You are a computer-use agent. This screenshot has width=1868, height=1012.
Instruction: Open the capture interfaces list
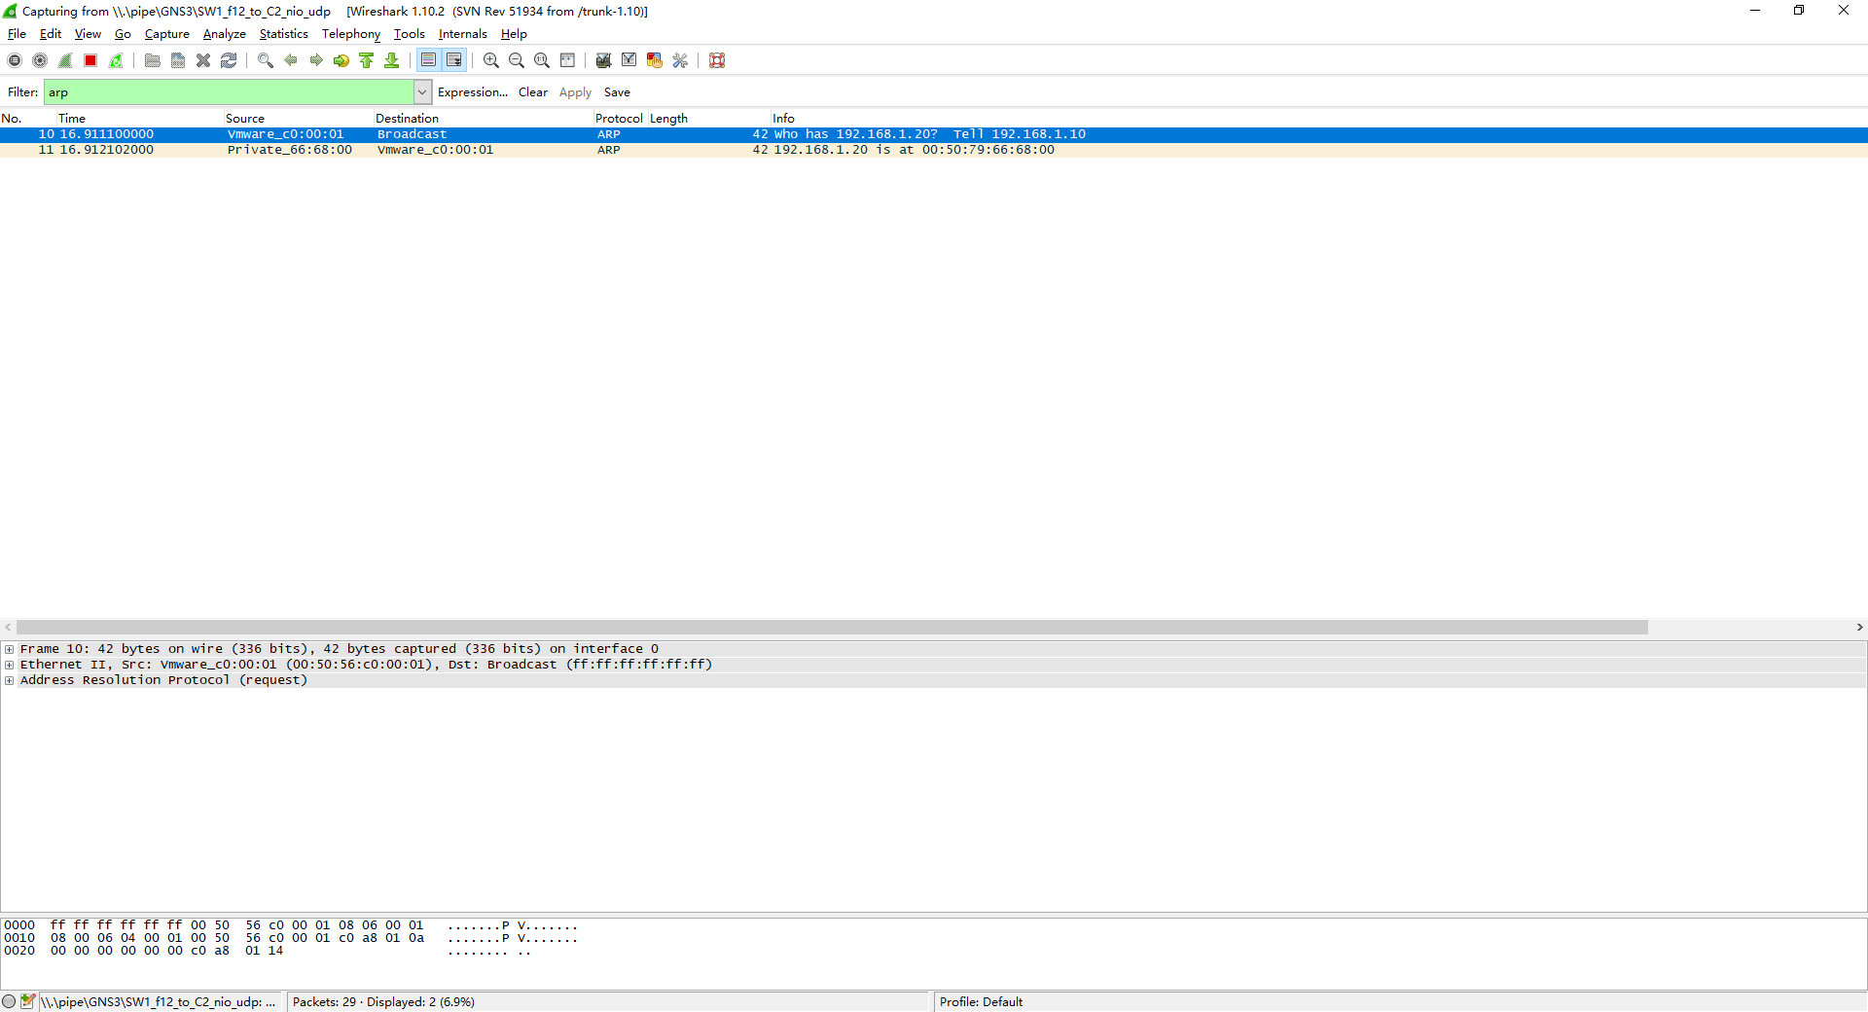[15, 60]
